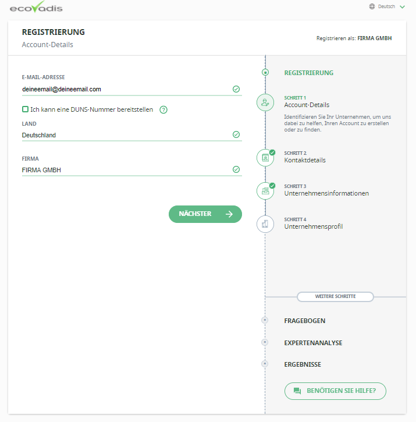This screenshot has height=422, width=416.
Task: Expand the Weitere Schritte section
Action: [335, 296]
